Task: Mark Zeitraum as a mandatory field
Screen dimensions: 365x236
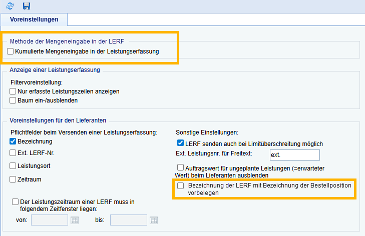Action: (x=13, y=178)
